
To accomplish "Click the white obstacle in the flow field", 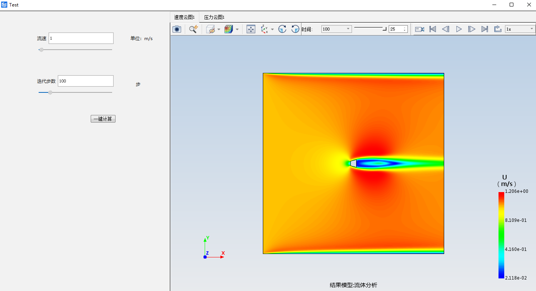I will 354,163.
